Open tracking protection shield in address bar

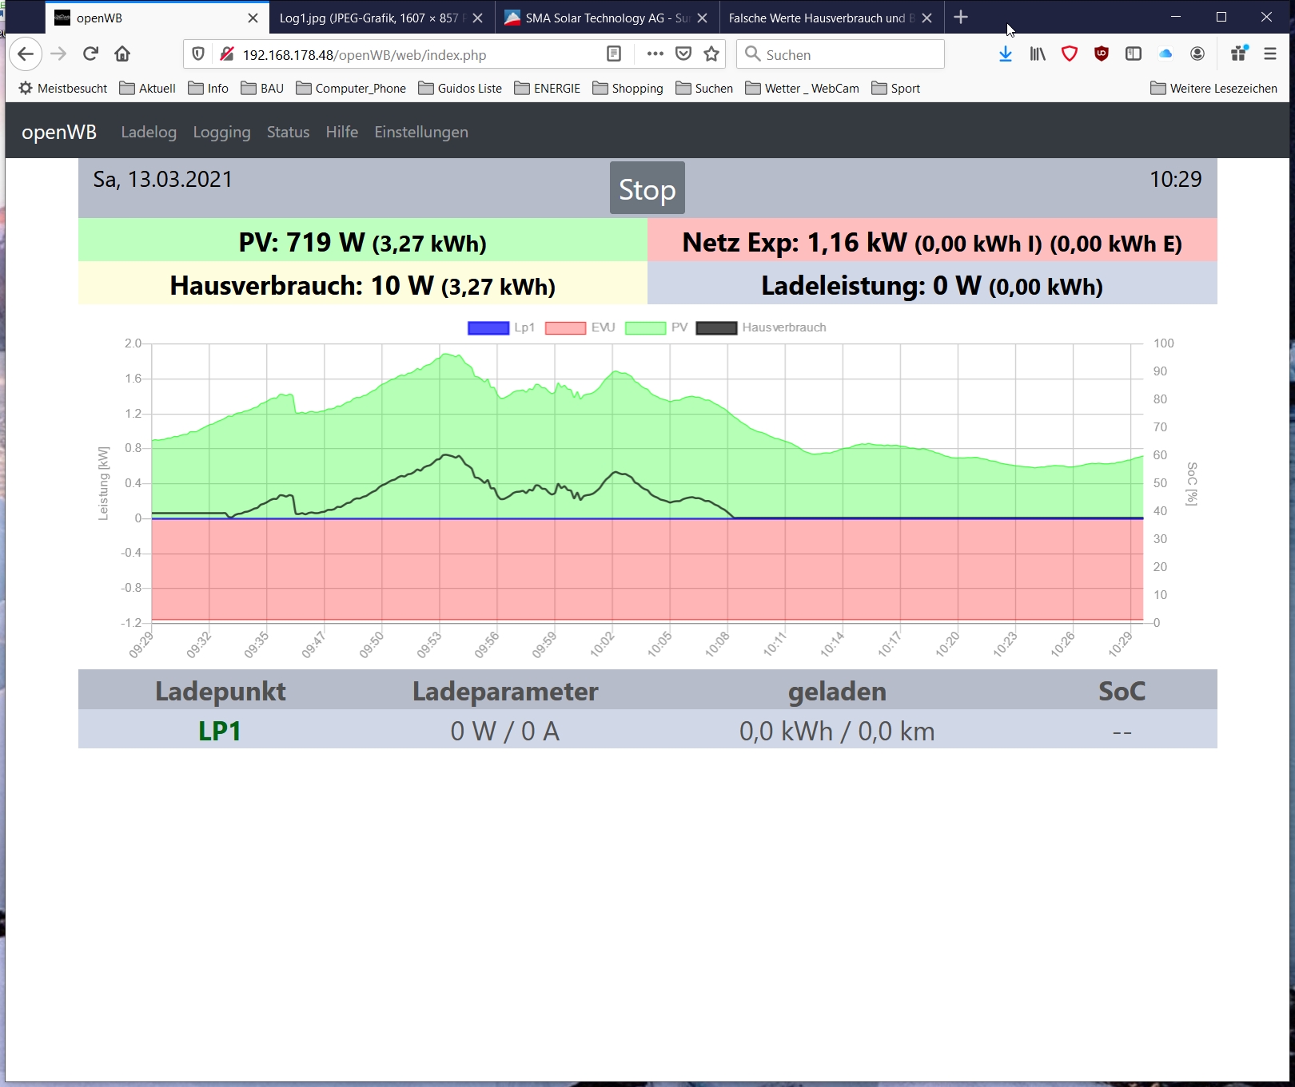tap(198, 54)
